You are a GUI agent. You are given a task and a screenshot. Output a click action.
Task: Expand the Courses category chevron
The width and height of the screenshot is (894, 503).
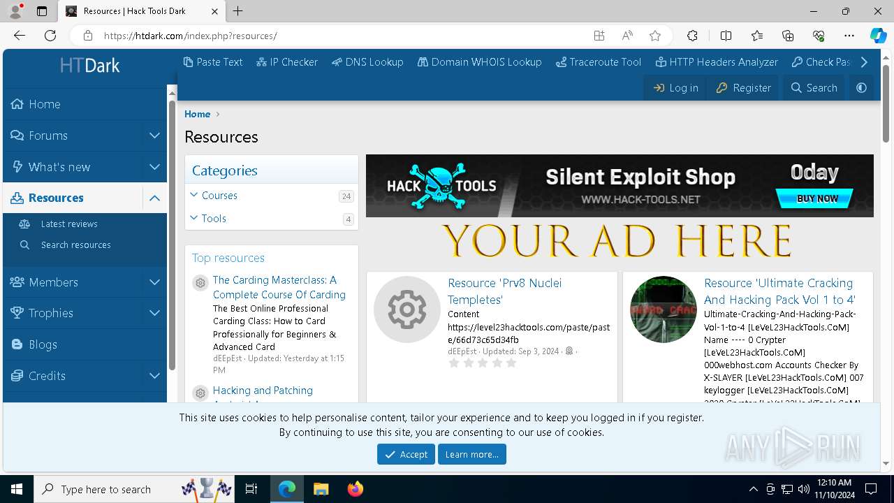194,195
